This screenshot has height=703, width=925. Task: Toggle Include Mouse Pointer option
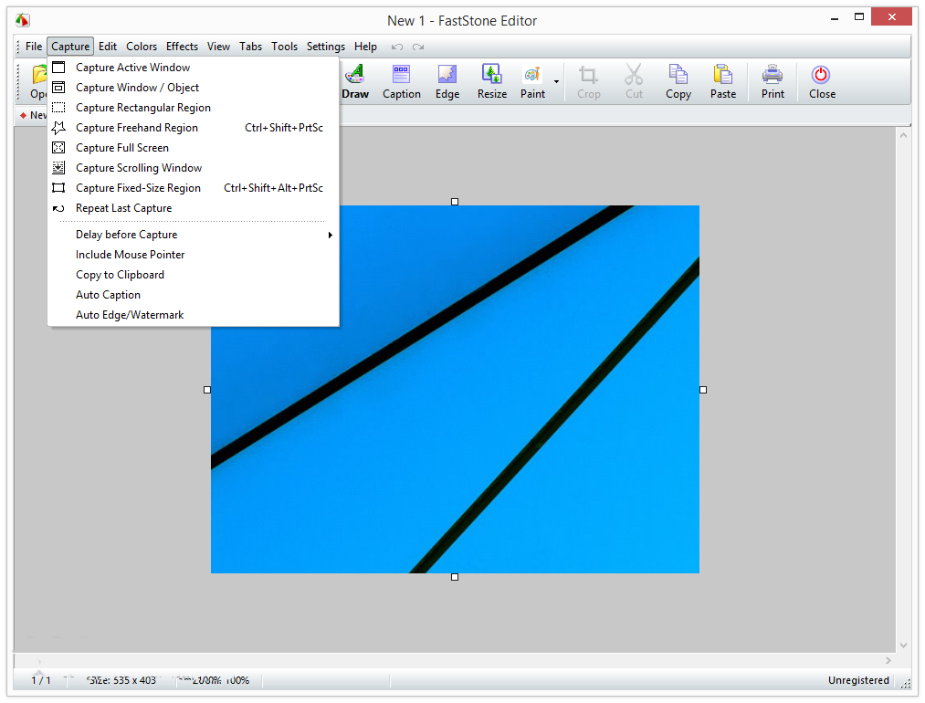[x=130, y=255]
